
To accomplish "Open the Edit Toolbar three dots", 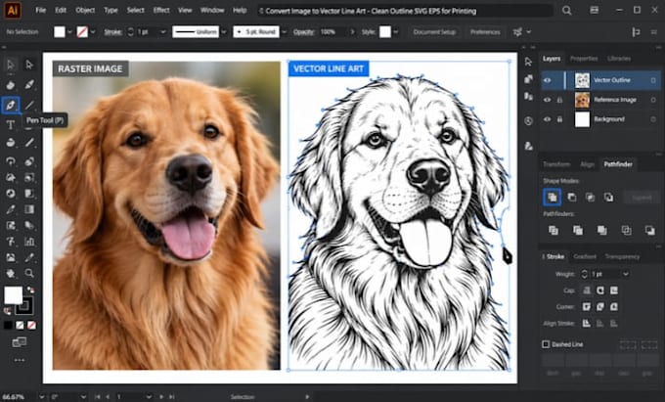I will pyautogui.click(x=20, y=361).
